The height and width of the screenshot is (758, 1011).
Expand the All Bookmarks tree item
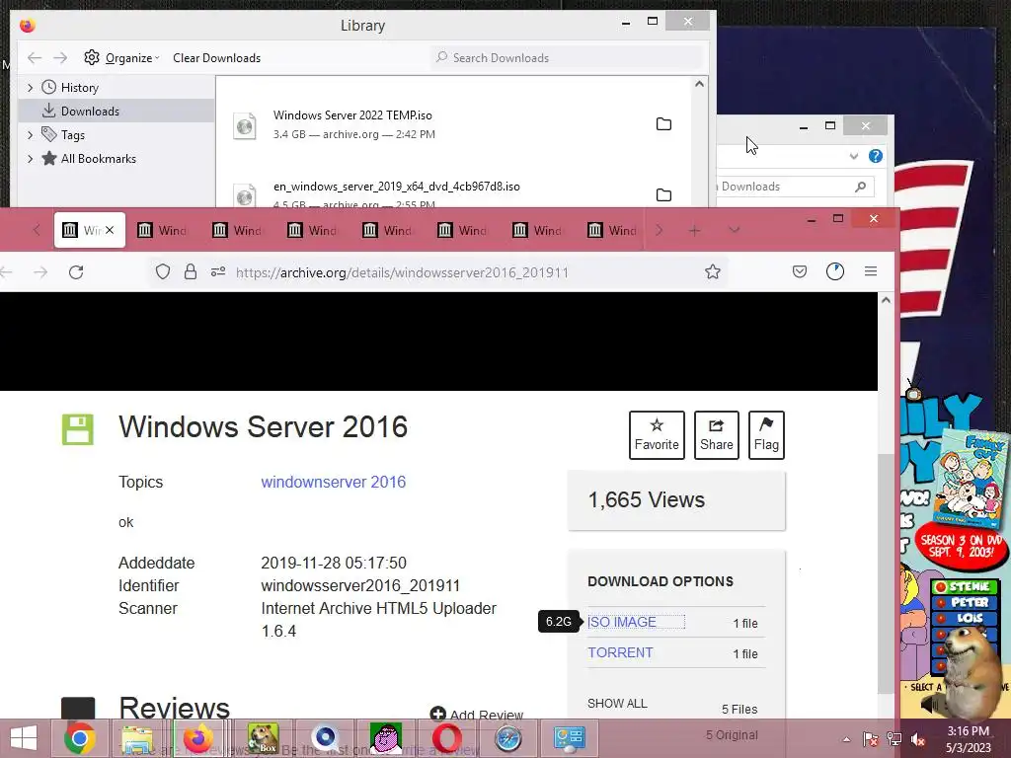click(31, 159)
